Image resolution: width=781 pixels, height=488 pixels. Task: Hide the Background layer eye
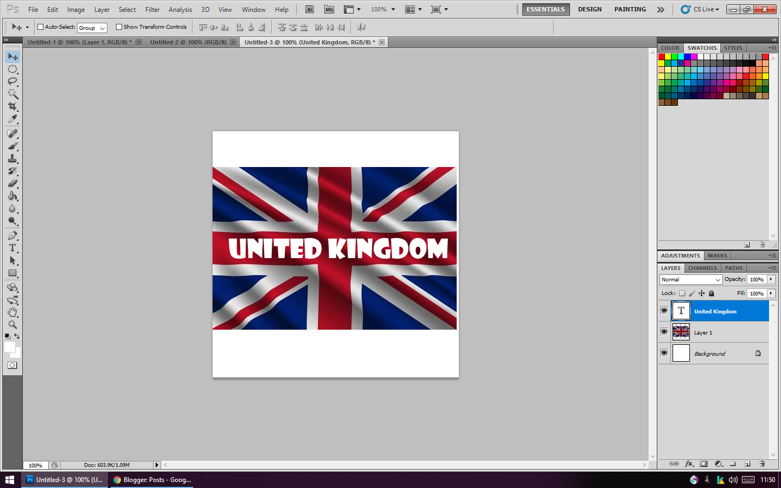coord(664,353)
